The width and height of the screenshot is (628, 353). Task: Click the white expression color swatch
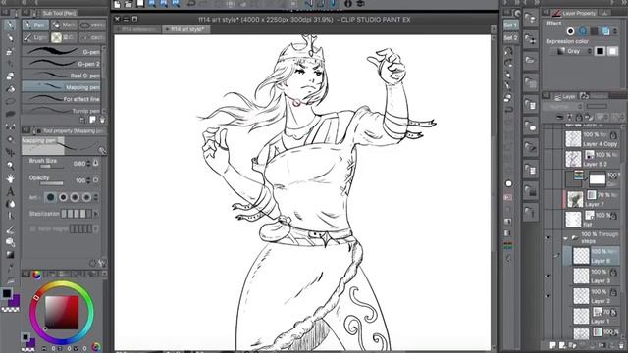[x=612, y=51]
